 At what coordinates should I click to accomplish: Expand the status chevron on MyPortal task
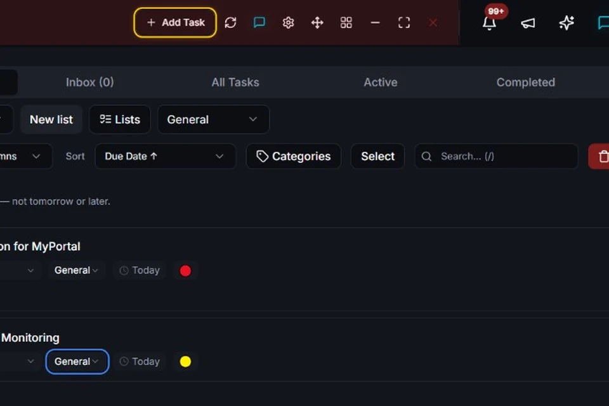pos(30,270)
